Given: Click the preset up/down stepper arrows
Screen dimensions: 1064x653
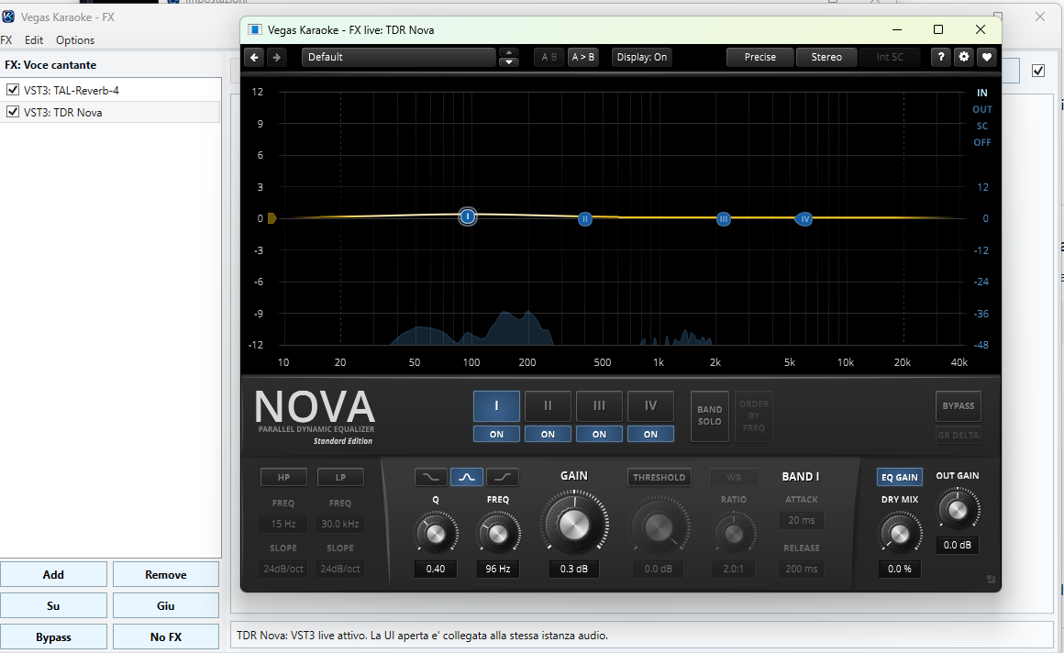Looking at the screenshot, I should point(508,57).
